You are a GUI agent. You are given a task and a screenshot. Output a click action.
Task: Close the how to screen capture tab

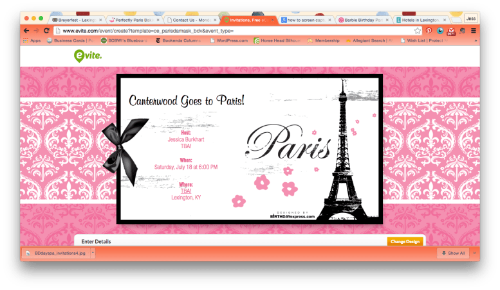click(329, 20)
